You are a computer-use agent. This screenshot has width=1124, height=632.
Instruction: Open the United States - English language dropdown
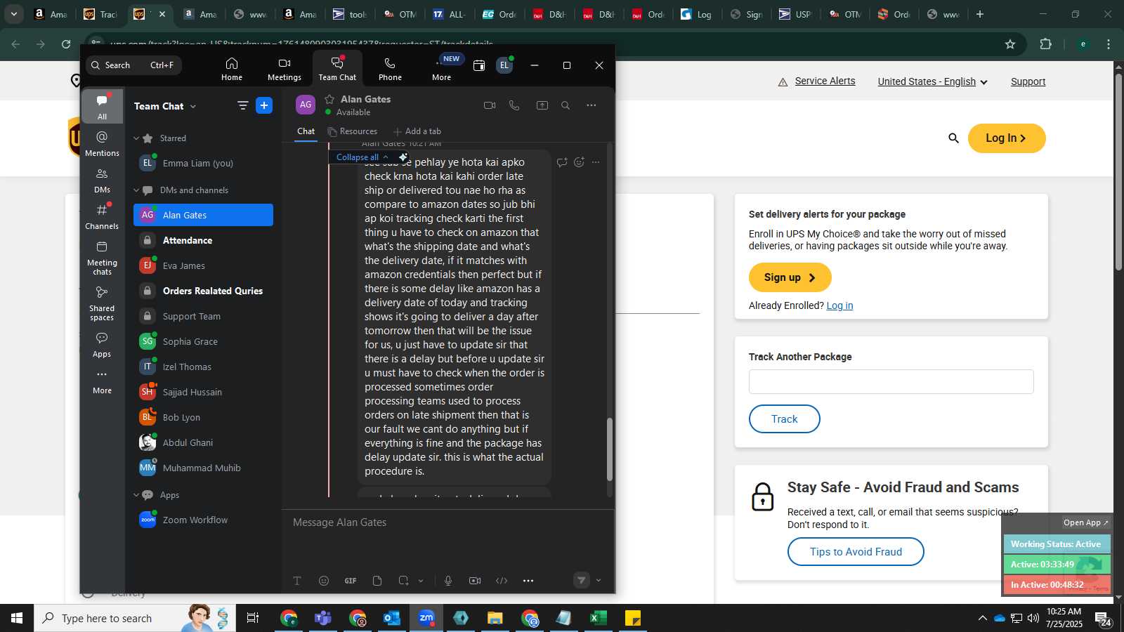pyautogui.click(x=932, y=81)
